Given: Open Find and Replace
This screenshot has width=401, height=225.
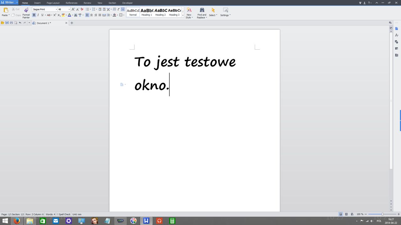Looking at the screenshot, I should click(x=202, y=13).
